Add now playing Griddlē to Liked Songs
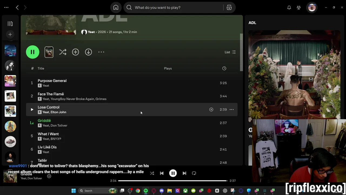 49,176
